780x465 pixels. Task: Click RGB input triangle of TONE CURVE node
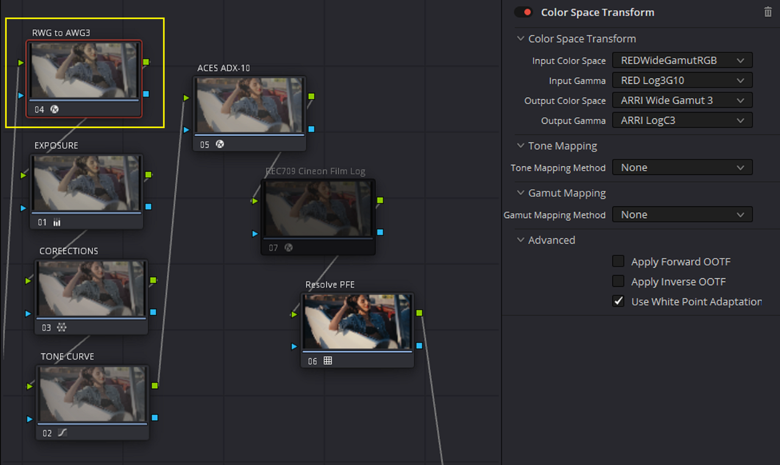[x=30, y=386]
